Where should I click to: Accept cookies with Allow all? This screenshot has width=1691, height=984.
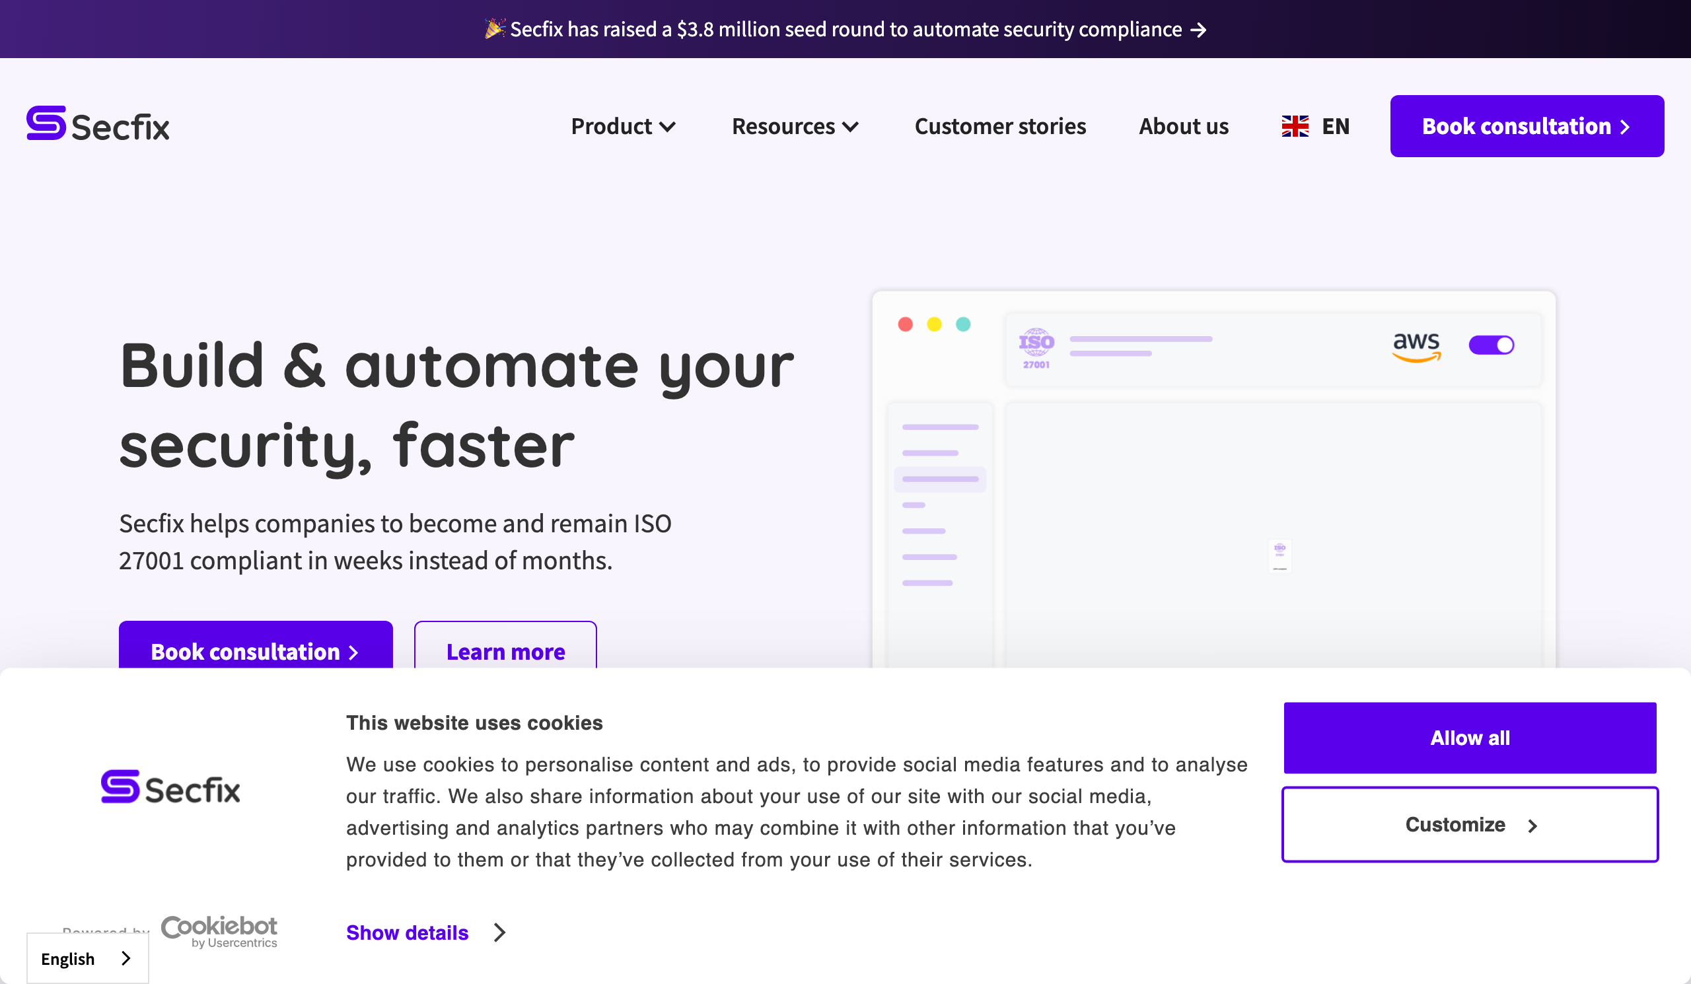[1470, 738]
